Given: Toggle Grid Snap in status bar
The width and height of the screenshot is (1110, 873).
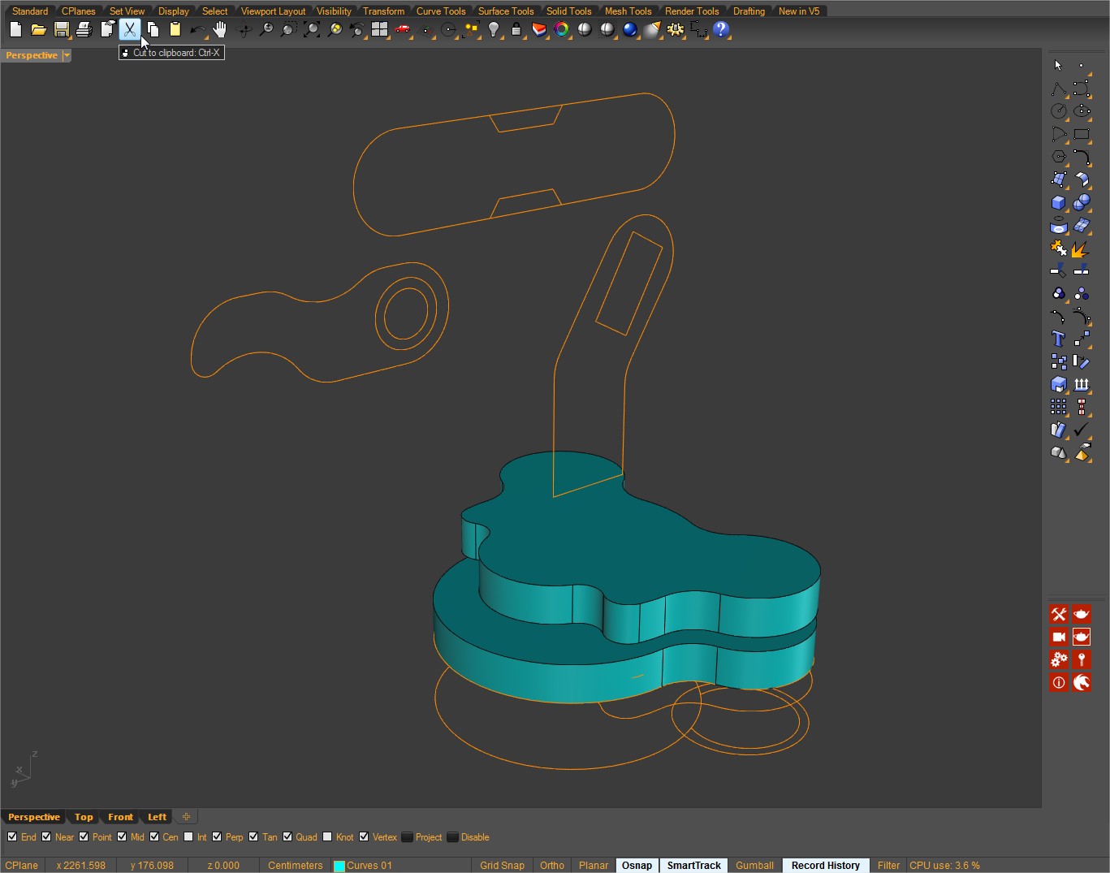Looking at the screenshot, I should [502, 865].
